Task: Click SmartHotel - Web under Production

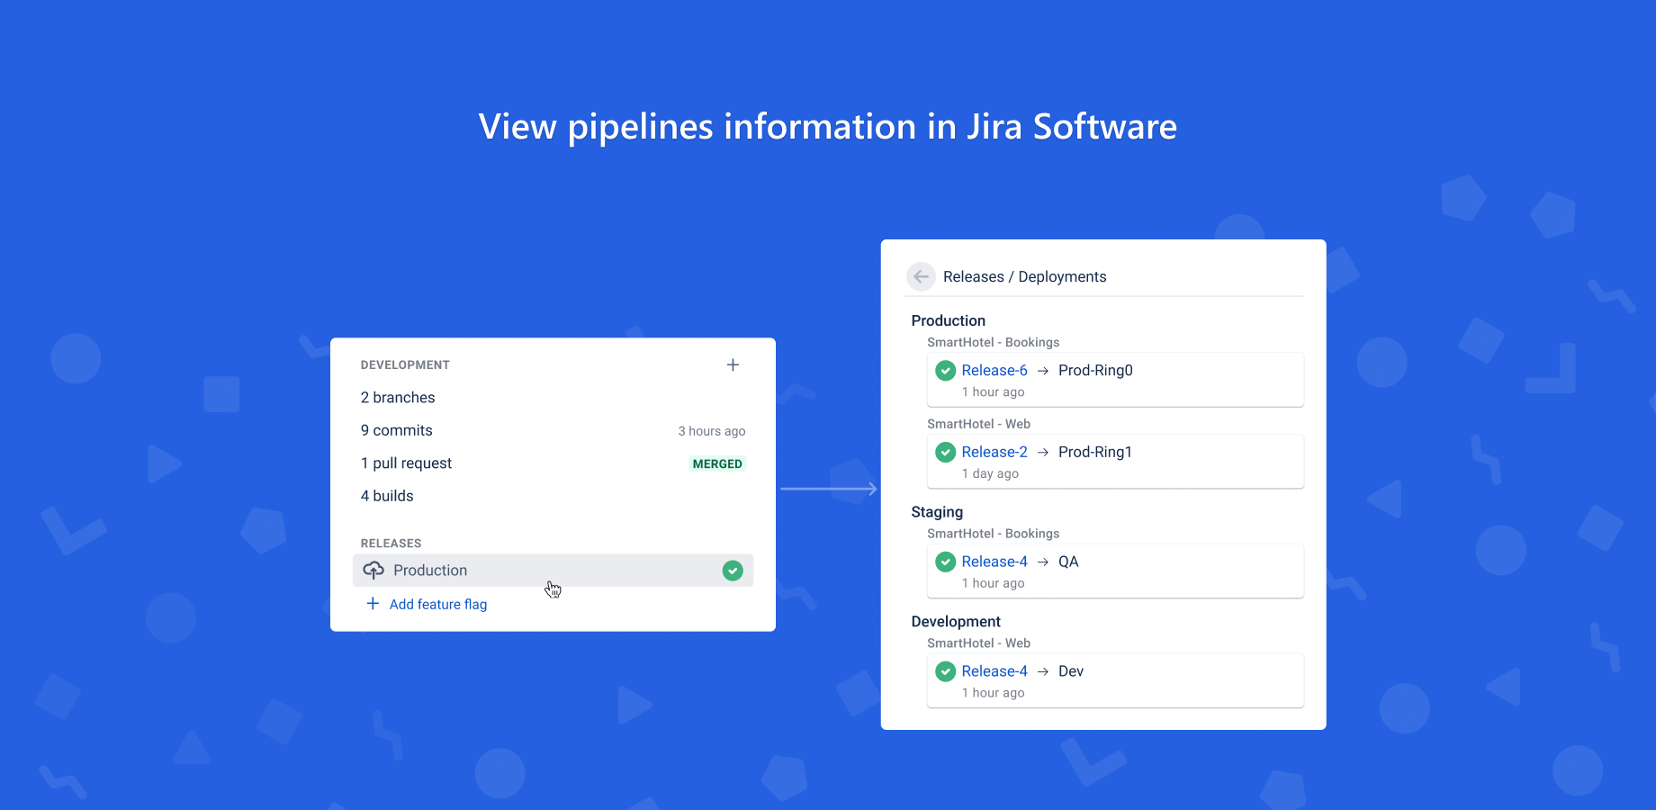Action: tap(979, 424)
